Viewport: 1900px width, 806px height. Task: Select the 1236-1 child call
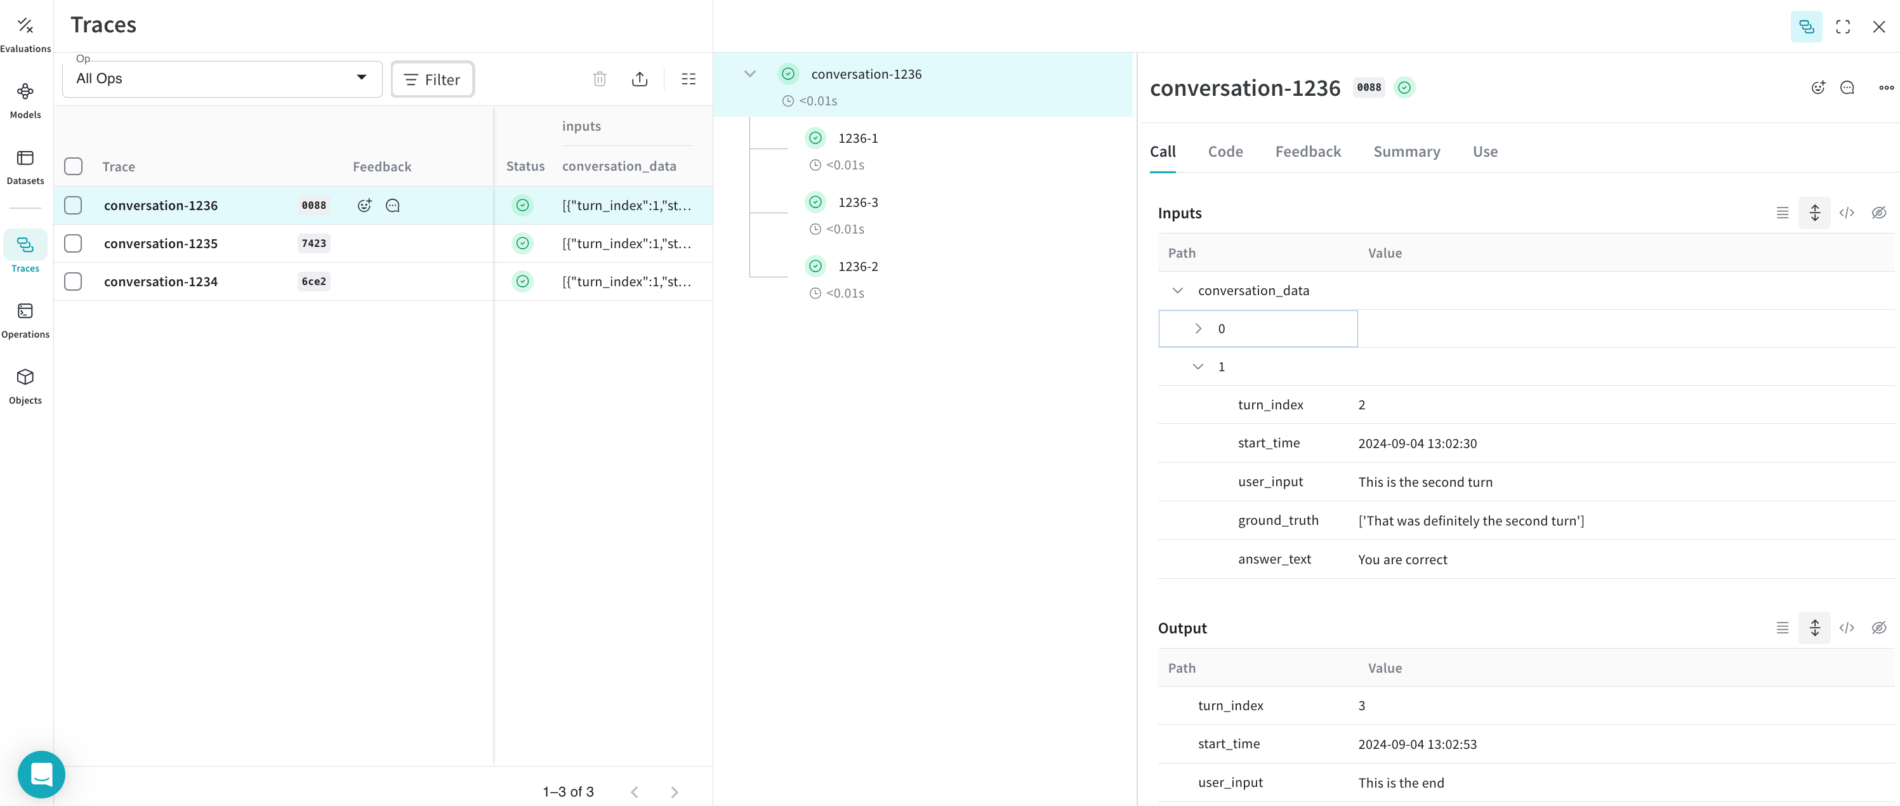(857, 138)
